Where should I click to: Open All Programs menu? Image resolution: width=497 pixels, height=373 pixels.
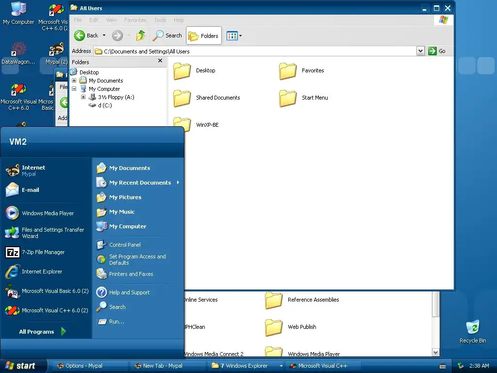[43, 331]
